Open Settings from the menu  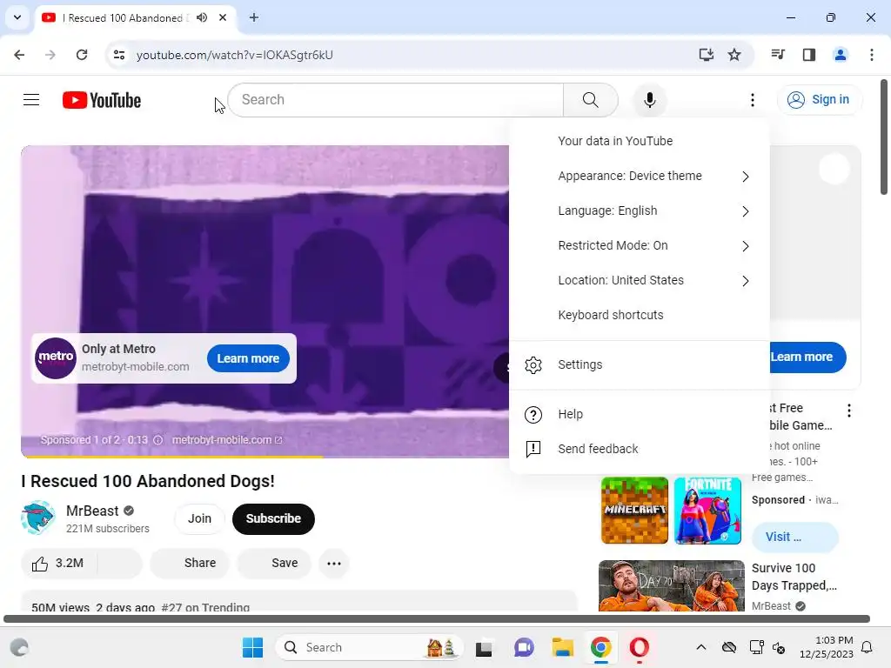tap(640, 364)
